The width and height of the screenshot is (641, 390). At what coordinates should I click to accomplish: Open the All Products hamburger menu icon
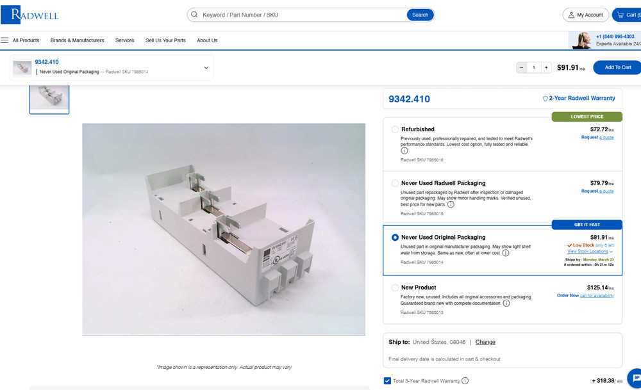(x=4, y=40)
